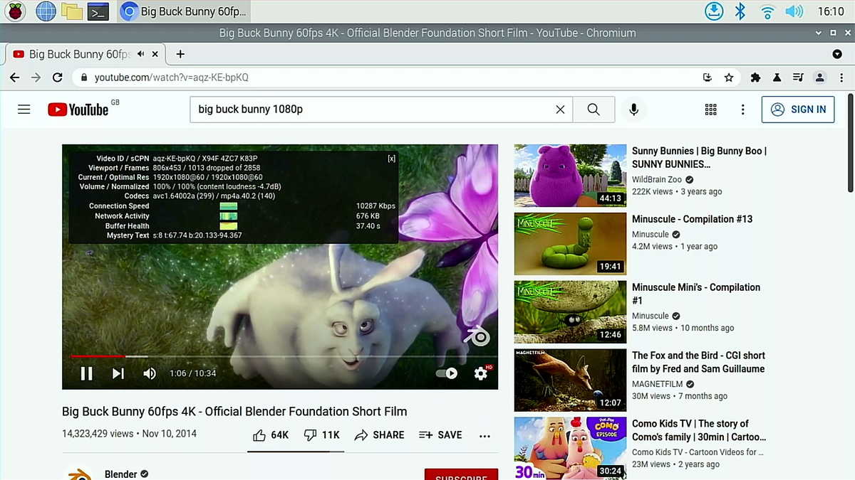Like the video with 64K thumbs up
This screenshot has width=855, height=480.
pyautogui.click(x=271, y=435)
